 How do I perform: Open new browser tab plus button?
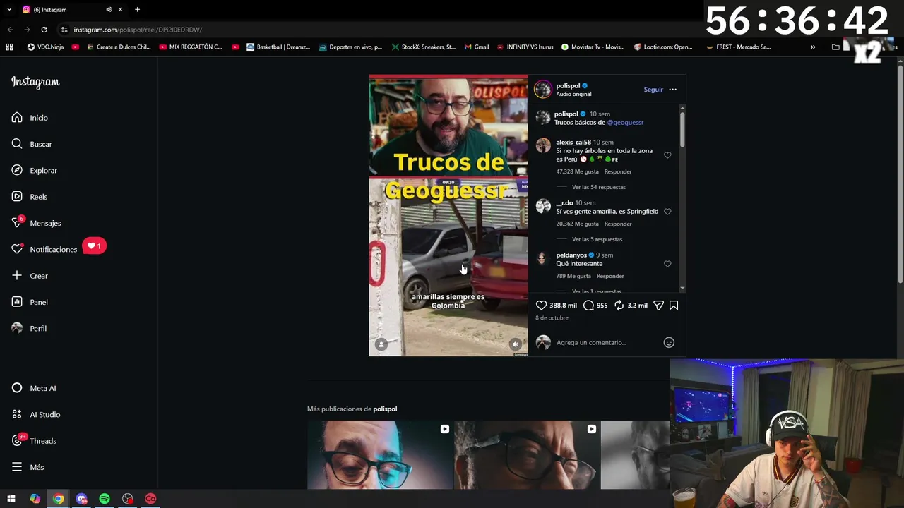(137, 9)
